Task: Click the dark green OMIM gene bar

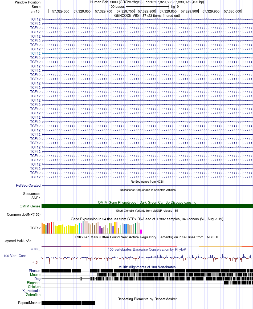Action: [147, 206]
